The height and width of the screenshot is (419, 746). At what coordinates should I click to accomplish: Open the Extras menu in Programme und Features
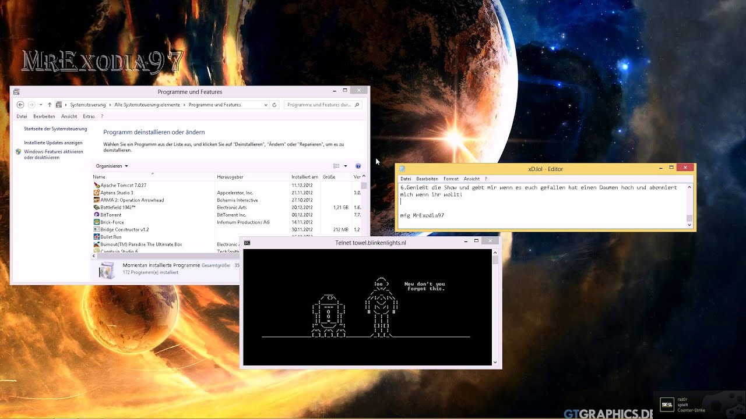[89, 116]
